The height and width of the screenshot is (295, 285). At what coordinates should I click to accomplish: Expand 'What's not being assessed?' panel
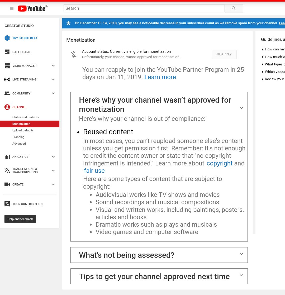click(241, 254)
